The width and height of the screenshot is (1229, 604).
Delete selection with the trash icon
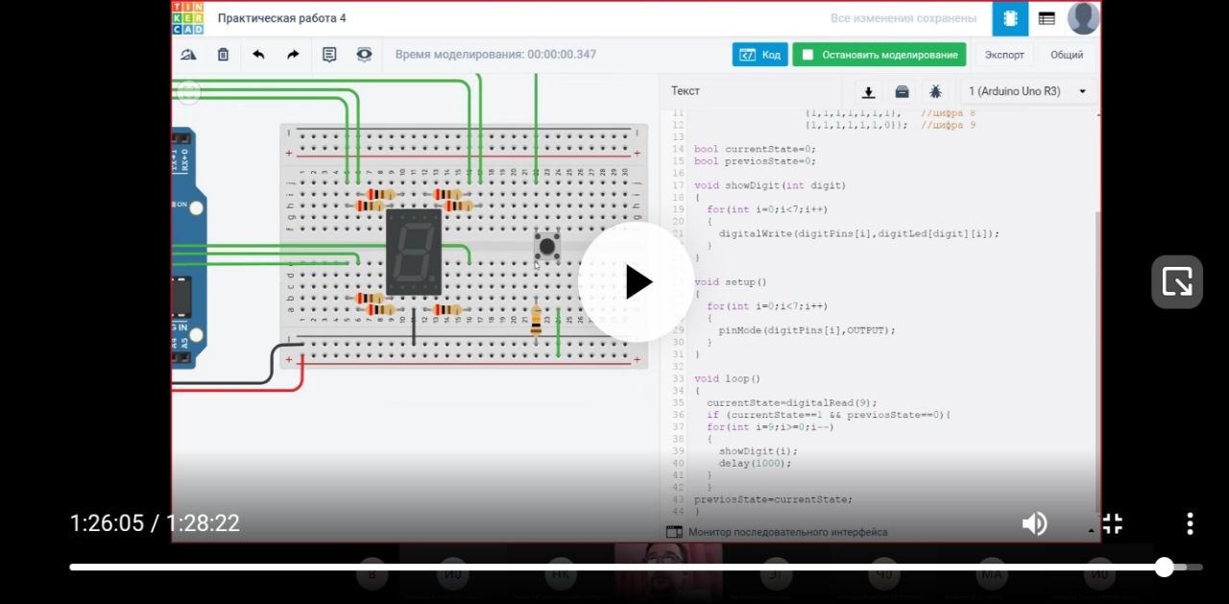coord(223,55)
